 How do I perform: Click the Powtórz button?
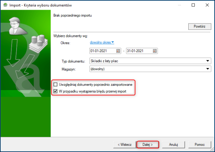click(199, 26)
